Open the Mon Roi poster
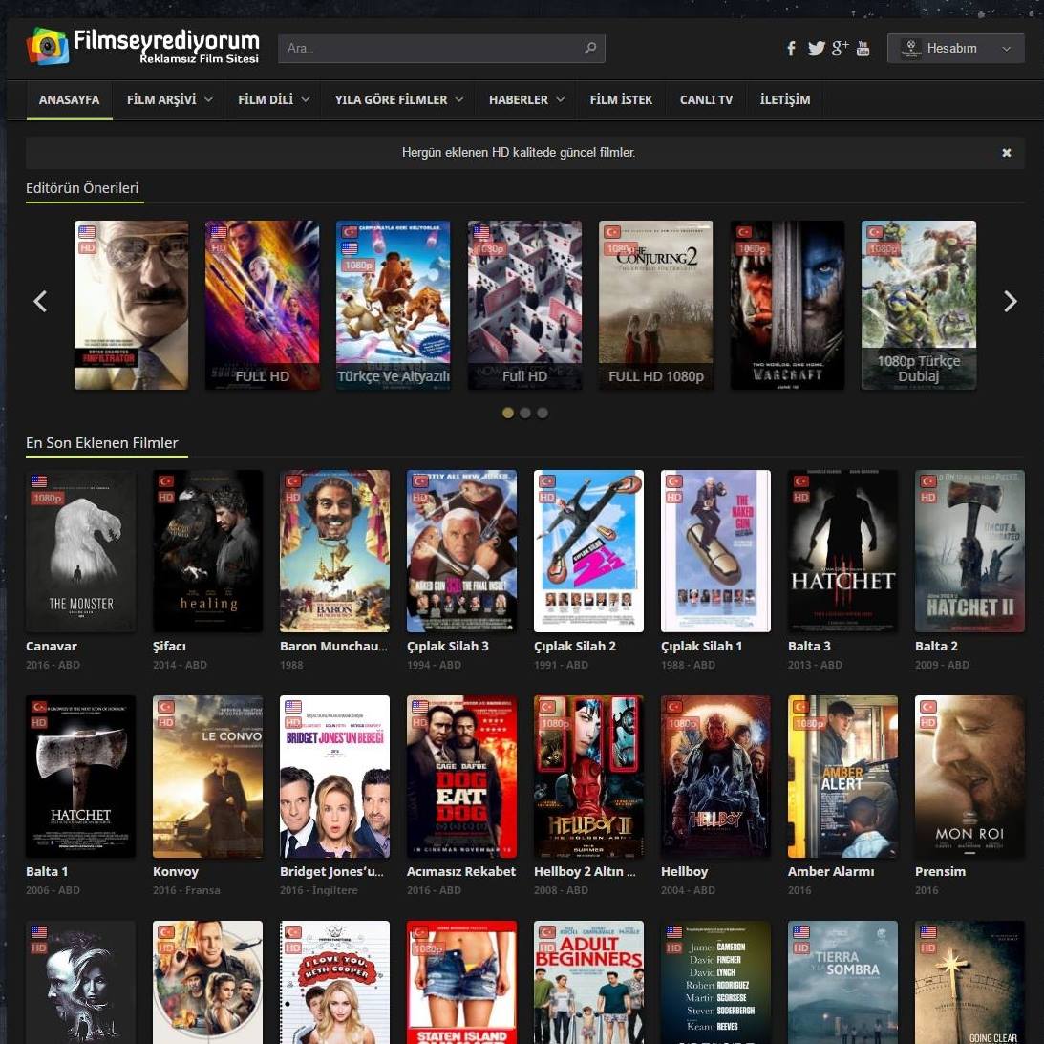Screen dimensions: 1044x1044 (x=969, y=777)
